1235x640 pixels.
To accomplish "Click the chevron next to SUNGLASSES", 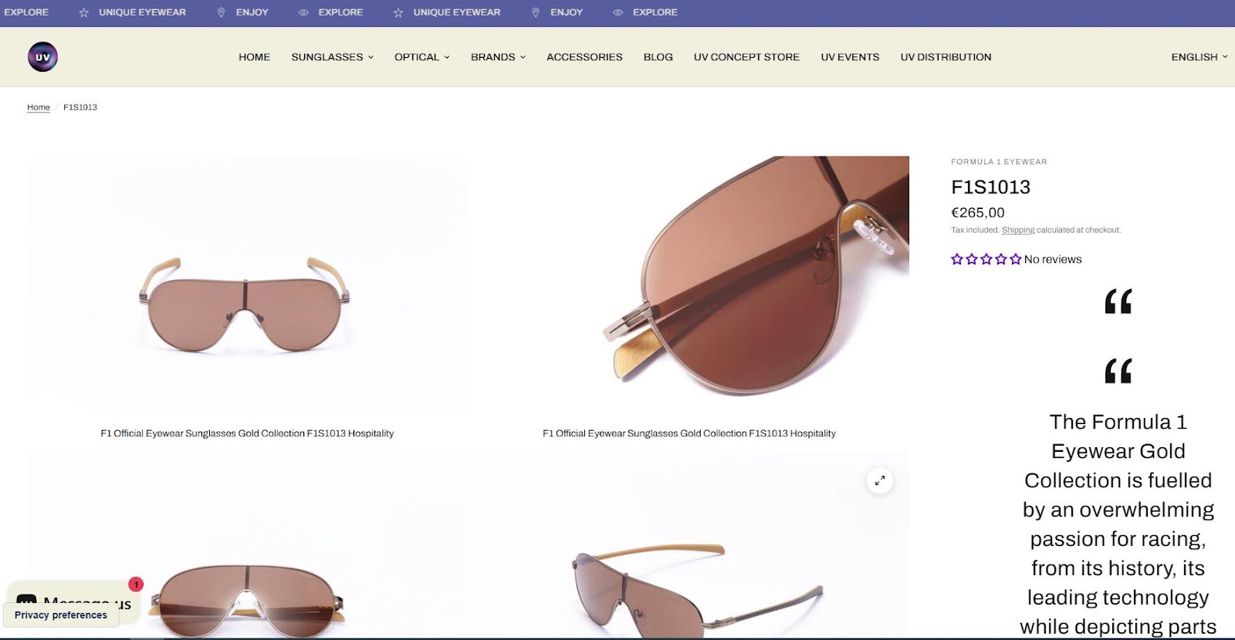I will pyautogui.click(x=370, y=57).
